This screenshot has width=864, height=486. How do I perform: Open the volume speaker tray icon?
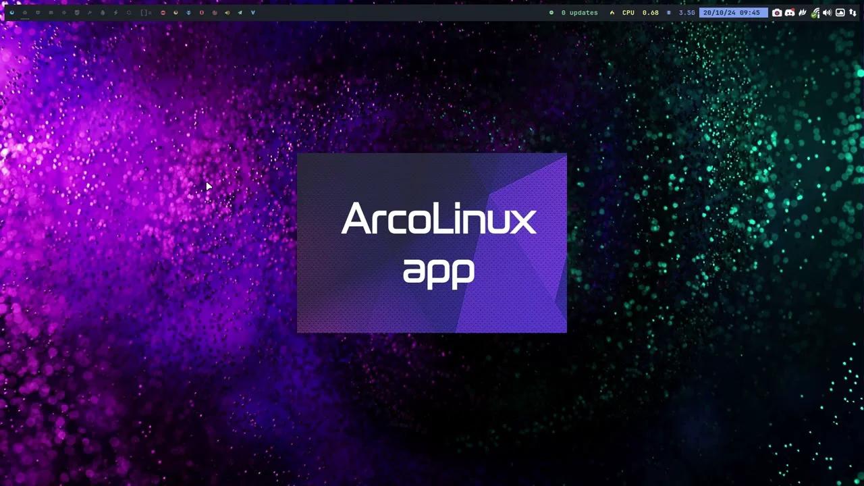827,13
